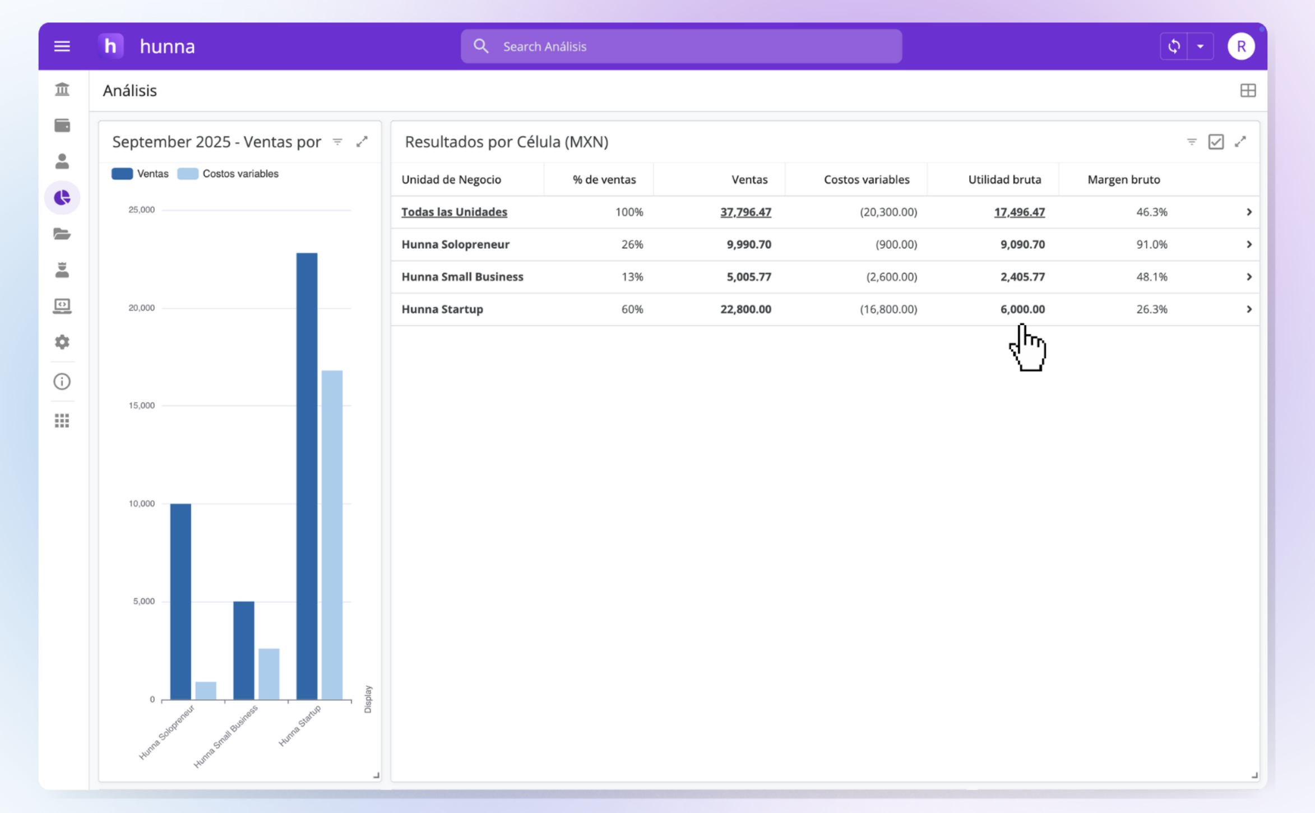Click the sync refresh icon in header
1315x813 pixels.
pos(1174,47)
